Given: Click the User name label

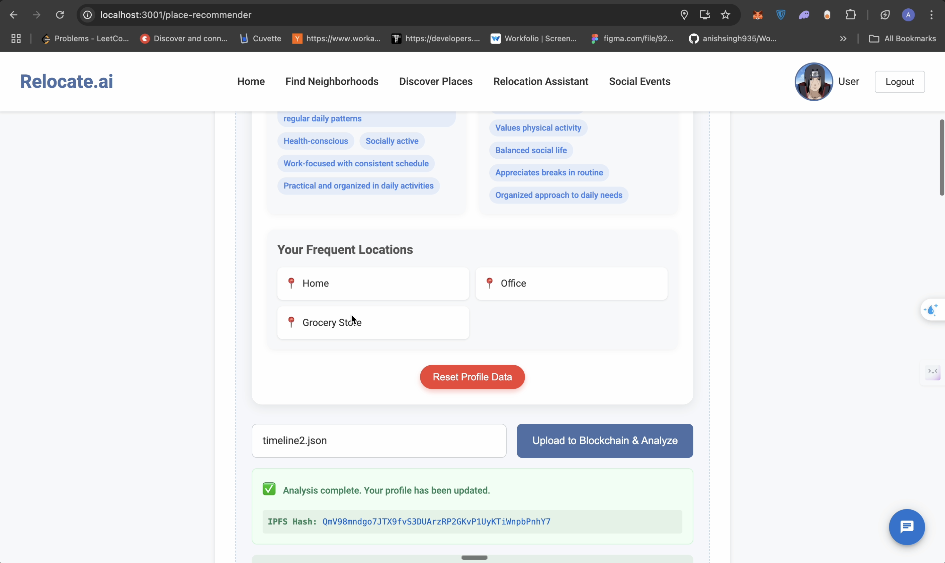Looking at the screenshot, I should pyautogui.click(x=849, y=82).
